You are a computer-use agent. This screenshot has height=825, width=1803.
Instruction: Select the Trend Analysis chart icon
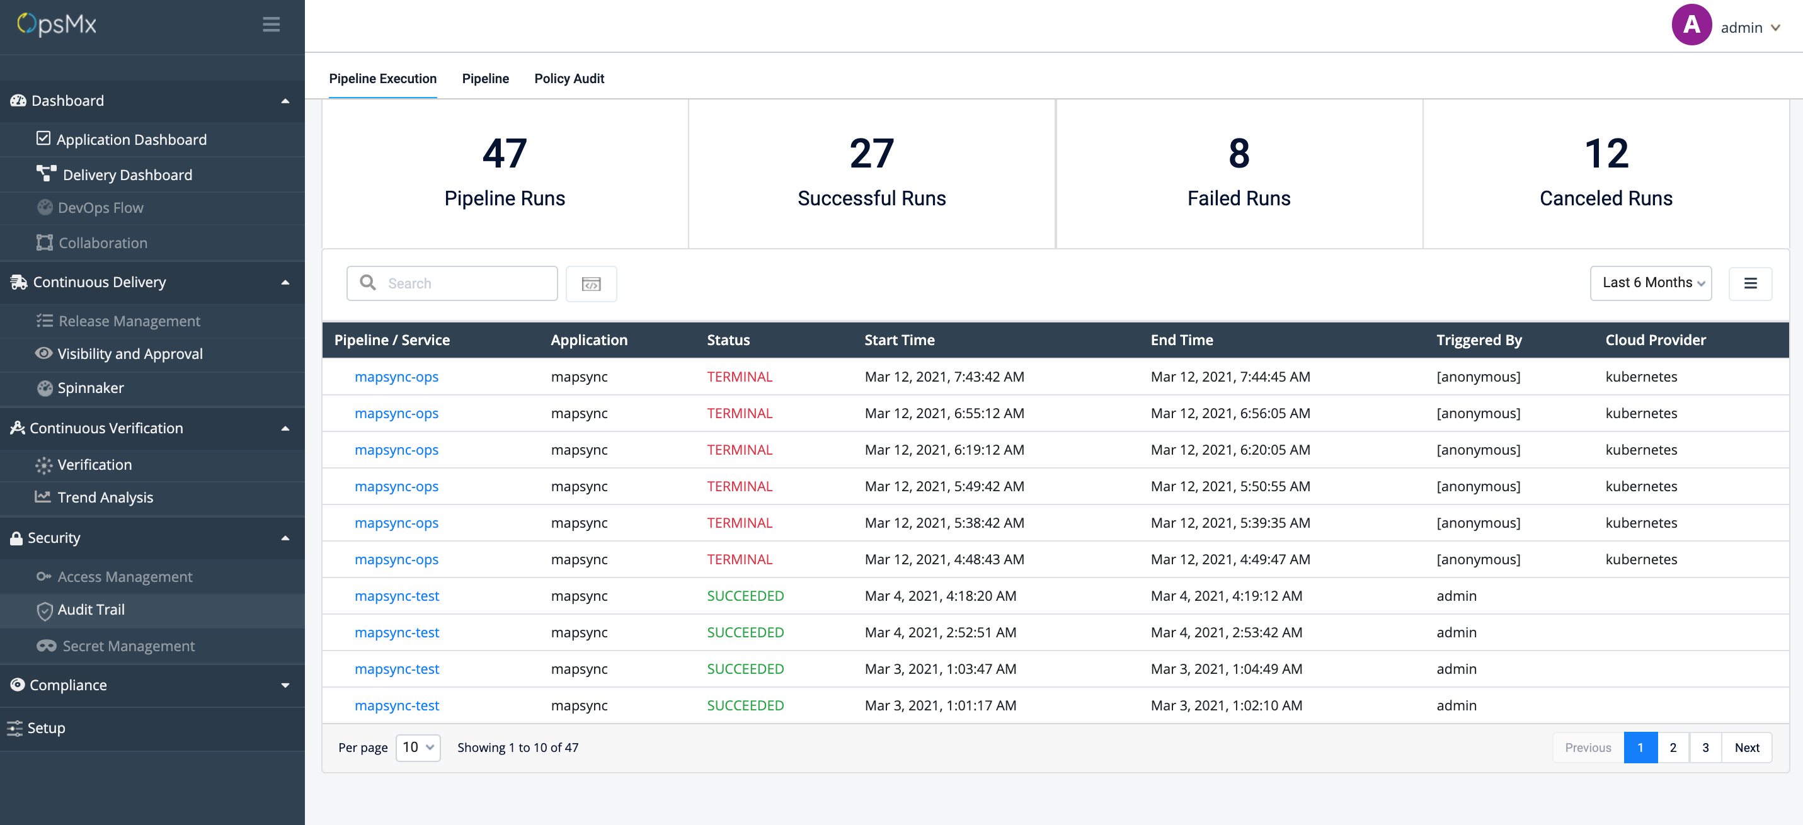[x=43, y=497]
